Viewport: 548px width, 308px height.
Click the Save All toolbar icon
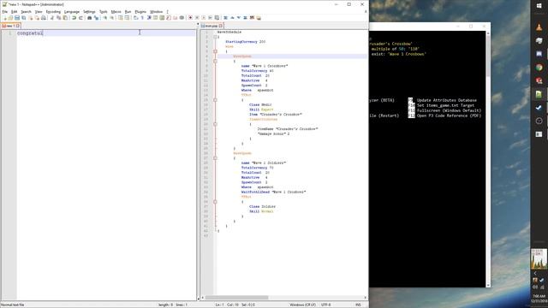[x=24, y=17]
